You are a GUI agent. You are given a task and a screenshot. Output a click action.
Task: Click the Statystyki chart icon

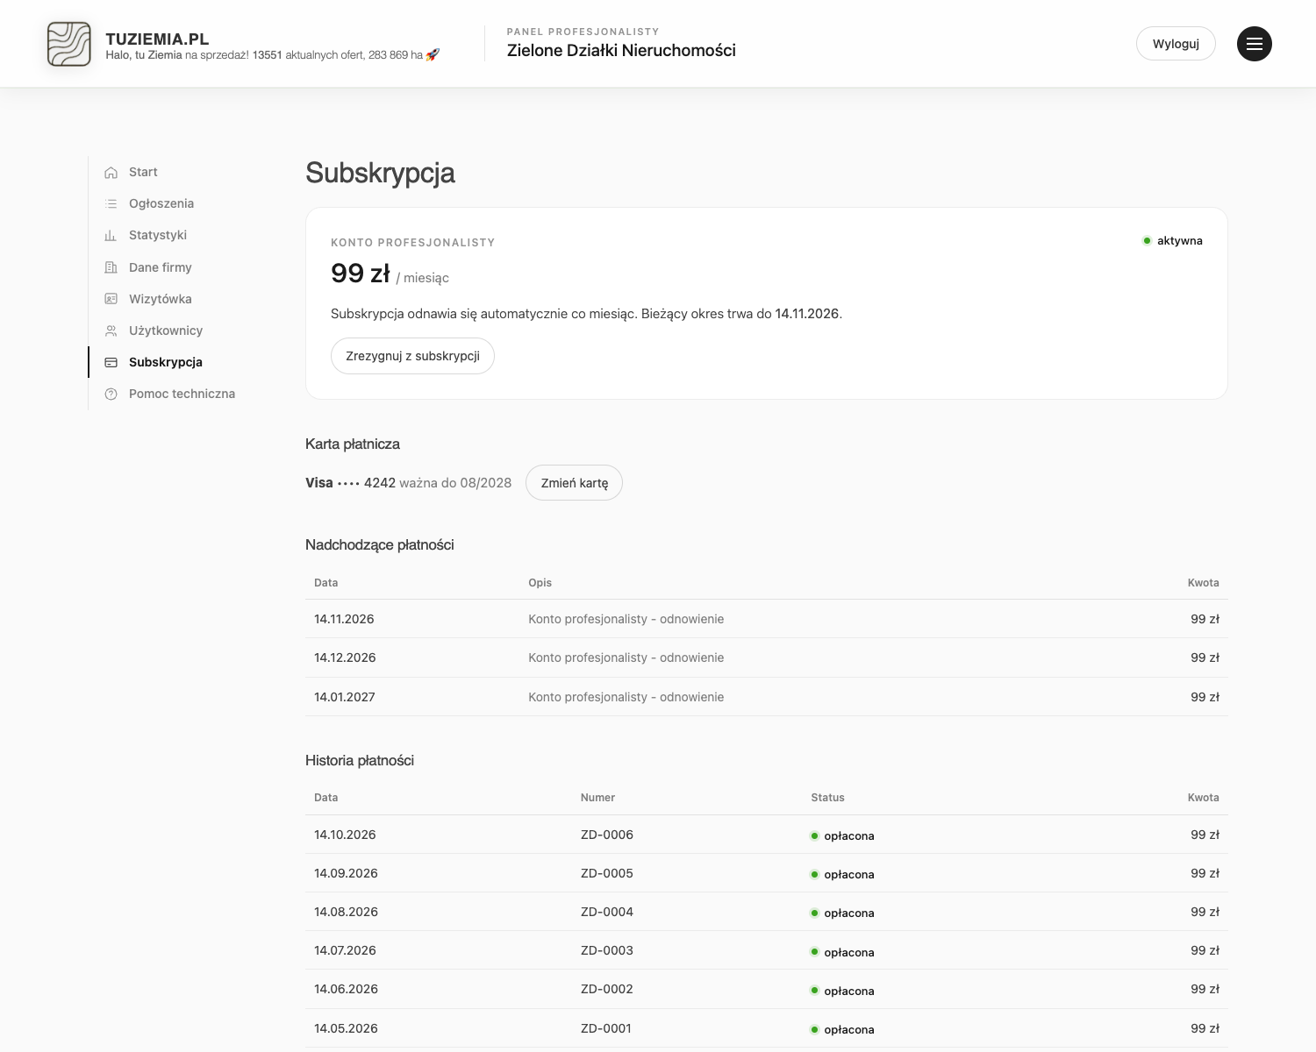111,236
